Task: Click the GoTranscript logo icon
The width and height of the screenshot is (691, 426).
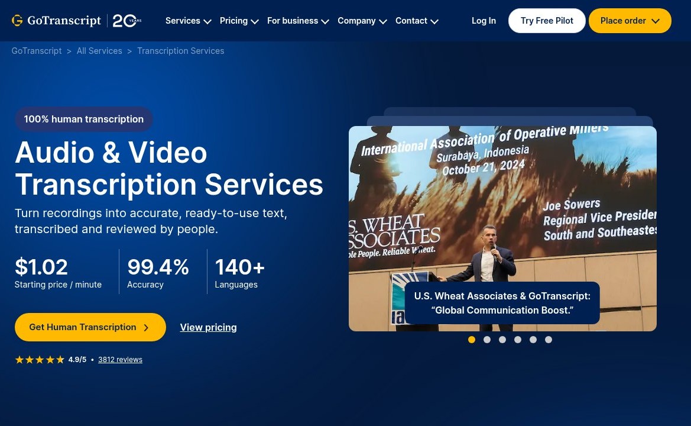Action: click(x=17, y=20)
